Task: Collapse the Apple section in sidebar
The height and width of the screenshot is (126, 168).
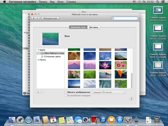Action: 38,50
